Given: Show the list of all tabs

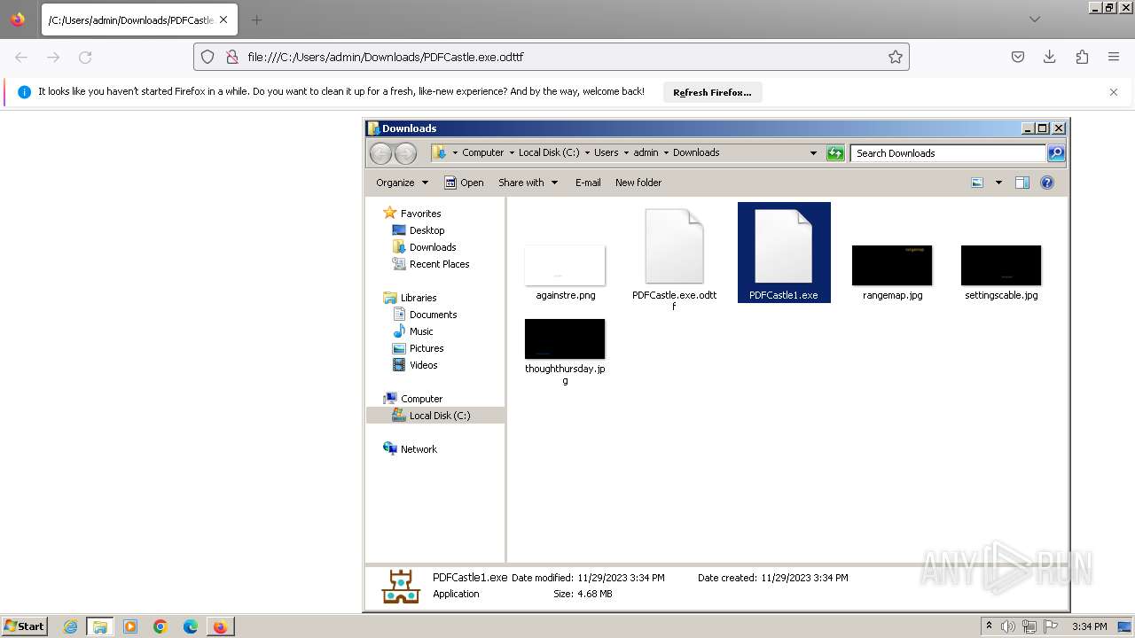Looking at the screenshot, I should click(x=1035, y=19).
